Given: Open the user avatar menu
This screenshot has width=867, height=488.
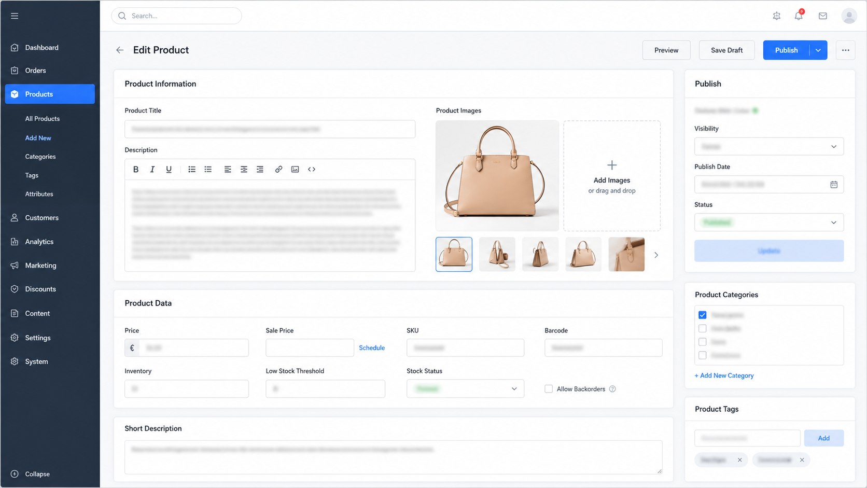Looking at the screenshot, I should click(849, 16).
